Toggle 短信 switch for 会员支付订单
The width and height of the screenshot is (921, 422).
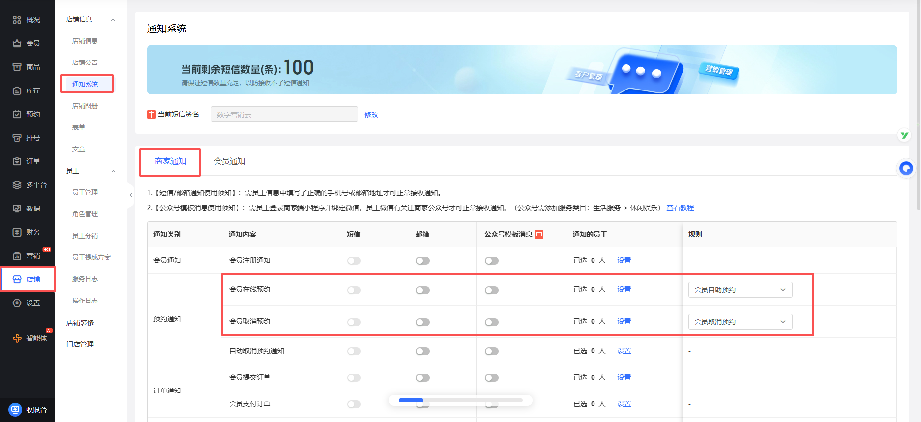pyautogui.click(x=354, y=404)
